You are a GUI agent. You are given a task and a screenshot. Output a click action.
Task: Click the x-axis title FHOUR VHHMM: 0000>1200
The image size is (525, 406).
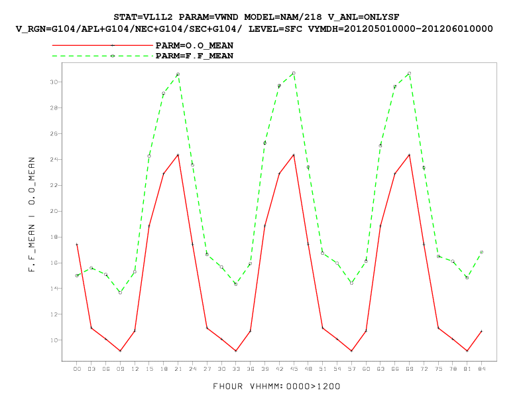pyautogui.click(x=276, y=386)
